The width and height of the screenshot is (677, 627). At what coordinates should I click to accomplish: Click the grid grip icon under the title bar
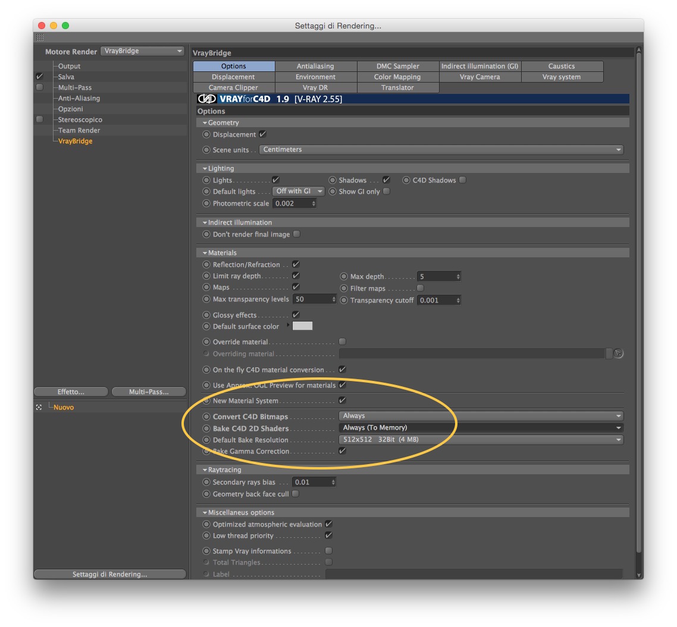[40, 37]
